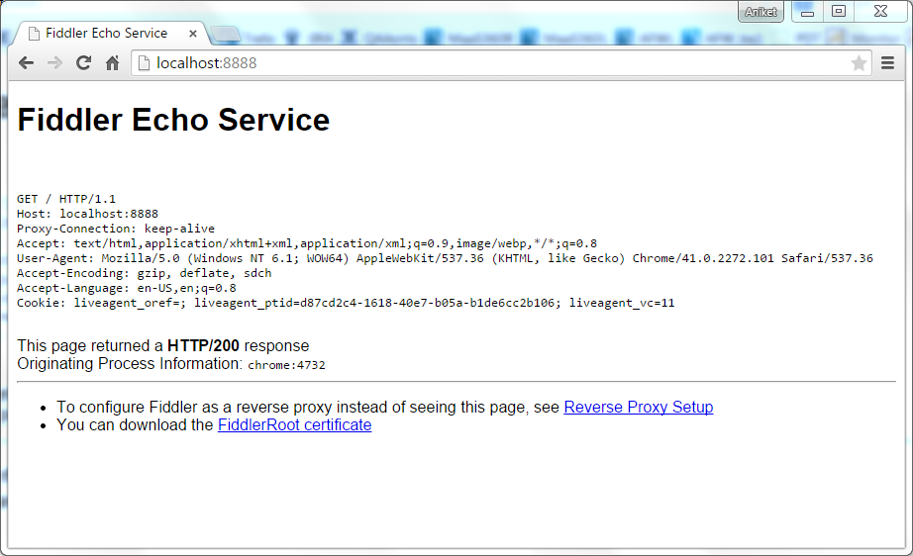Go back to the previous page

[x=26, y=62]
